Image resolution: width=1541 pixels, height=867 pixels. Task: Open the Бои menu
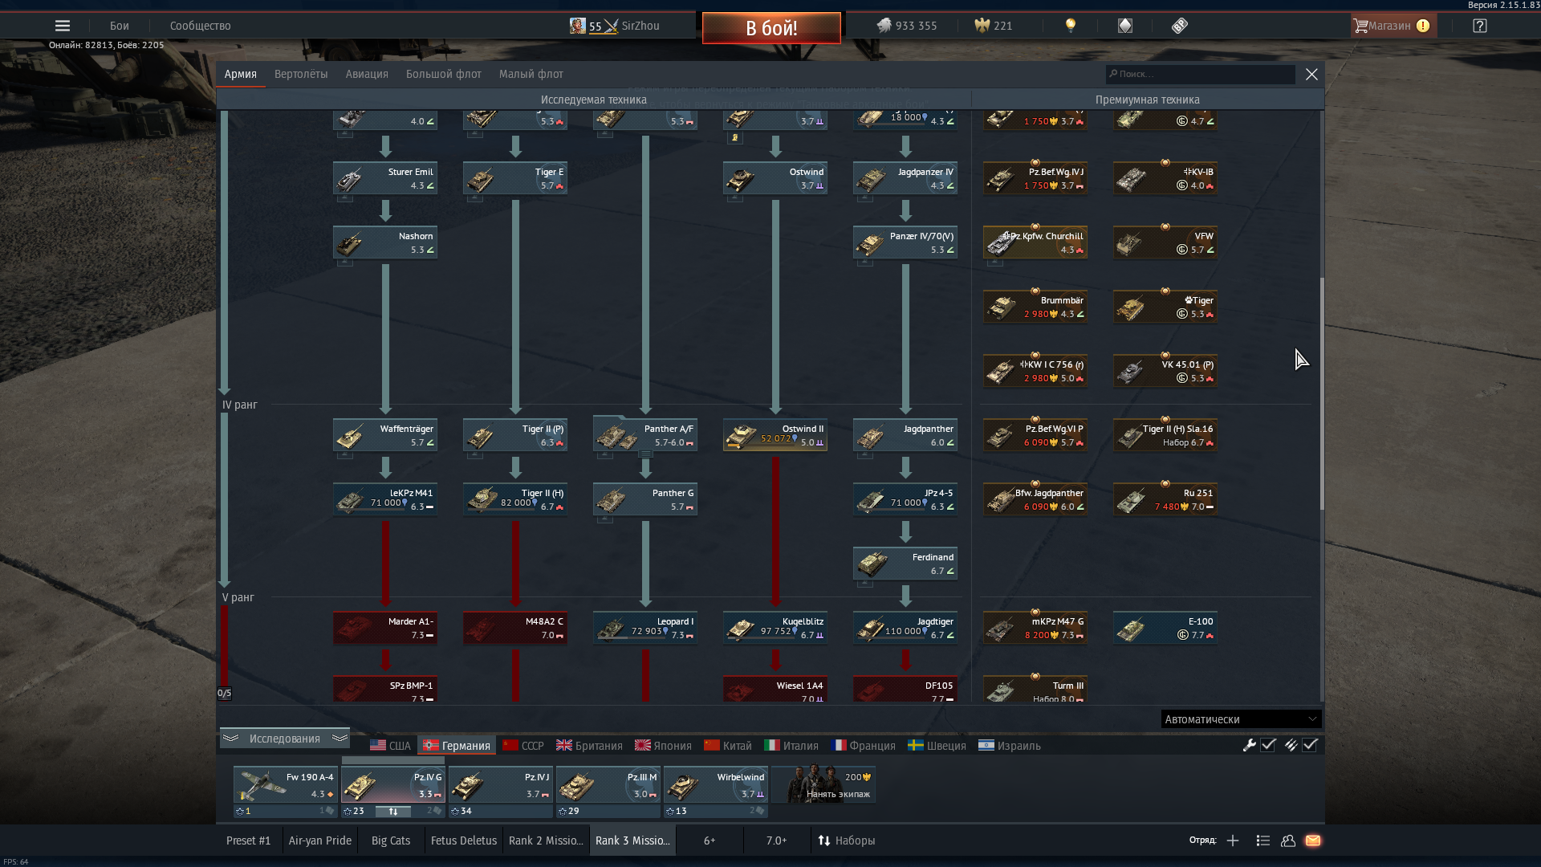tap(120, 26)
